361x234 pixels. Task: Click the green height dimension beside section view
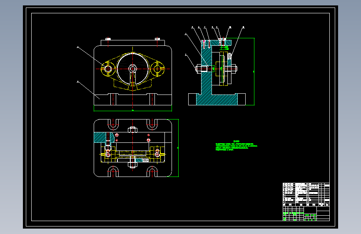coord(254,71)
